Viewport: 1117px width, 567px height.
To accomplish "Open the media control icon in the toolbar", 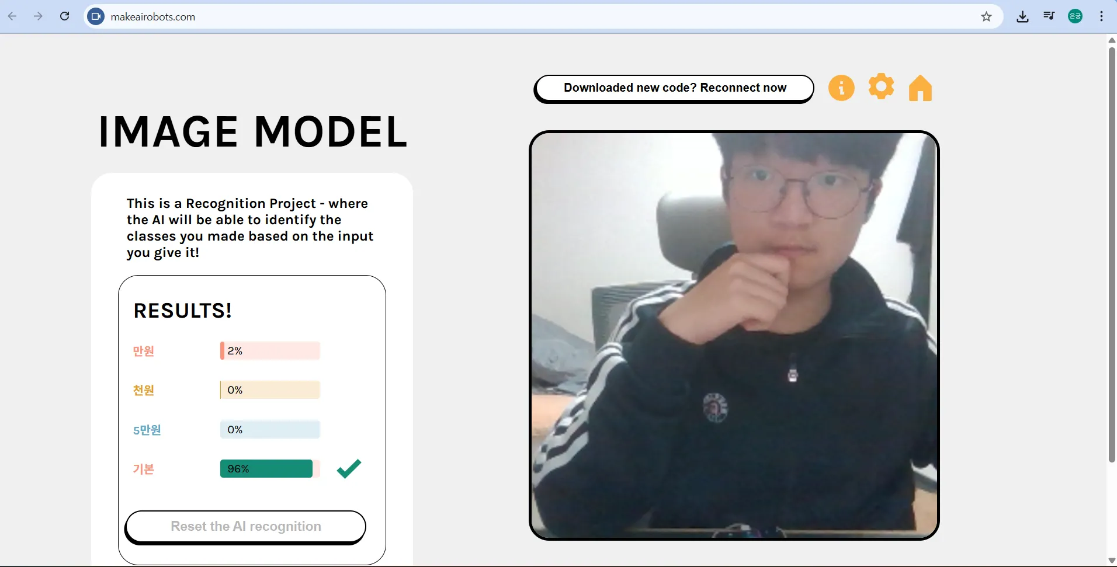I will 1049,16.
